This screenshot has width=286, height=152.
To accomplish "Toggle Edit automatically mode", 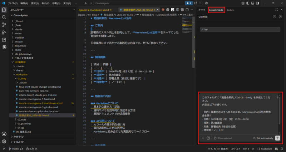I will click(x=263, y=138).
